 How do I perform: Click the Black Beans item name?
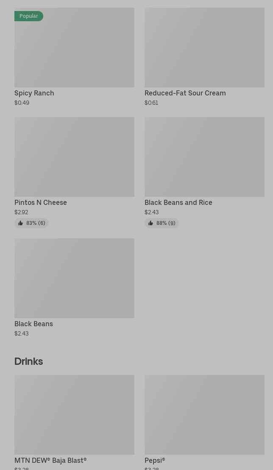click(x=34, y=324)
